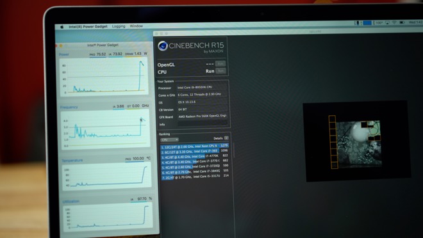Click the Wed clock in the menu bar
This screenshot has width=423, height=238.
click(x=416, y=22)
